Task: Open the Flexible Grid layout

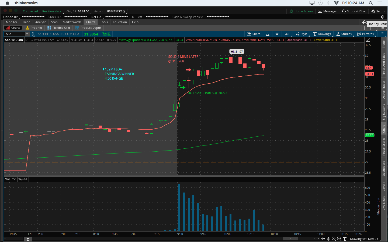Action: [x=59, y=28]
